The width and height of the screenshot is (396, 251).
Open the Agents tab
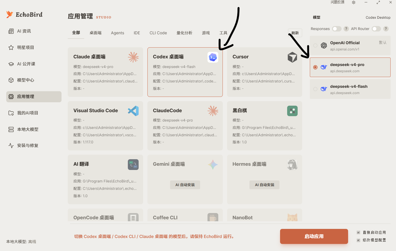pyautogui.click(x=118, y=33)
